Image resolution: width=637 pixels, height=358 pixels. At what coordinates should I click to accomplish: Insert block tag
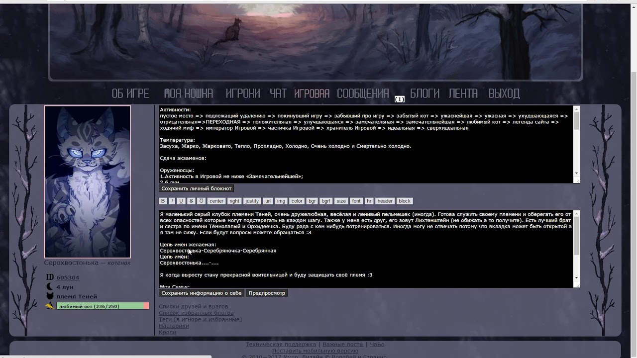405,201
